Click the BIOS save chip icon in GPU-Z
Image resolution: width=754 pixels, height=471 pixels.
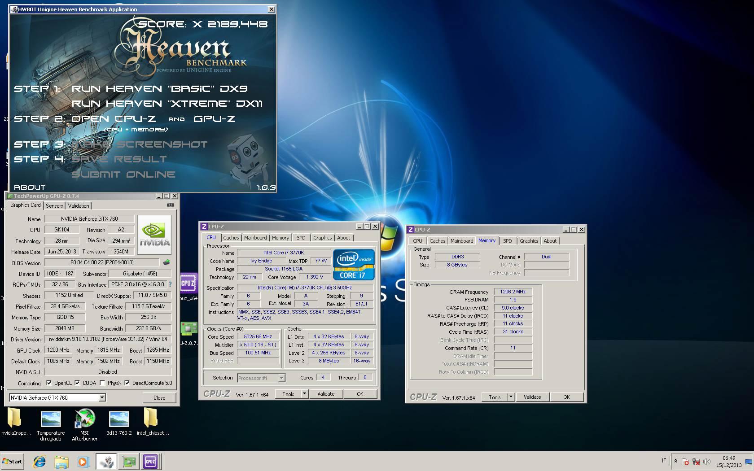[x=167, y=262]
